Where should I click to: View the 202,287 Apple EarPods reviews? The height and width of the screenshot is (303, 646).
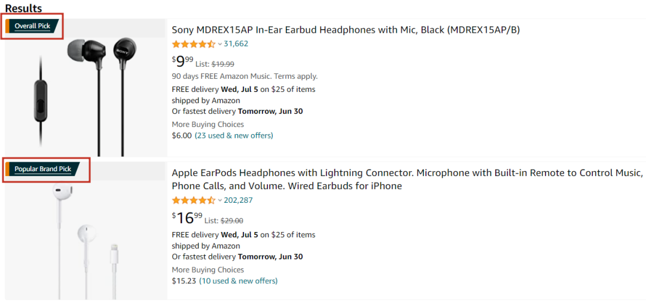click(238, 200)
